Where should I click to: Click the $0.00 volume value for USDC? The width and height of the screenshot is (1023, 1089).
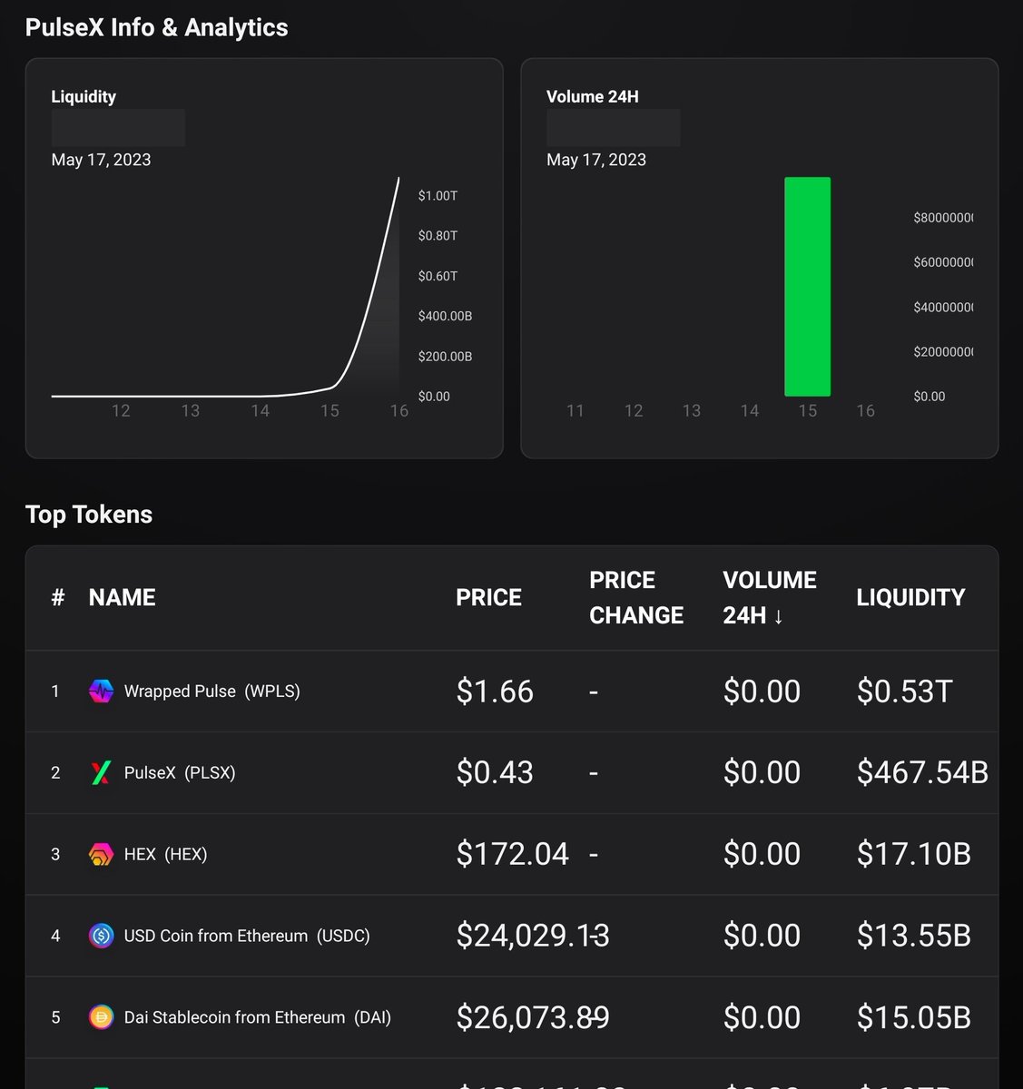[x=762, y=936]
